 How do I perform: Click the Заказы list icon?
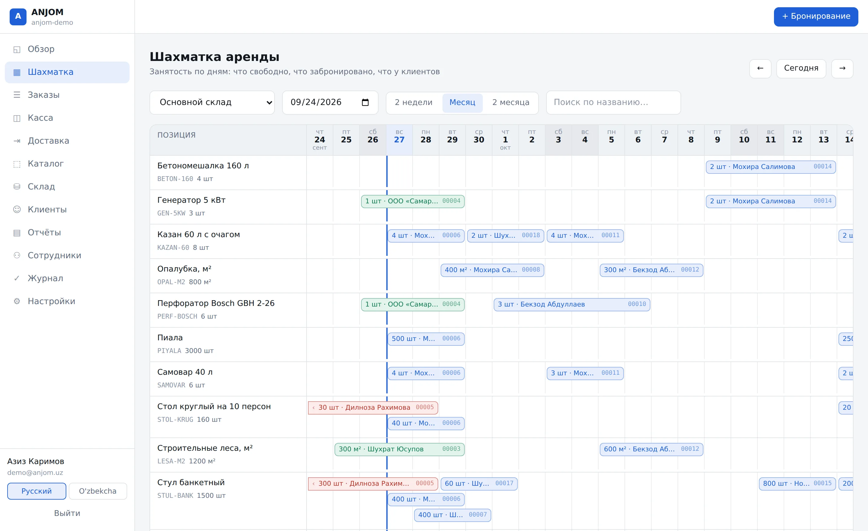(17, 95)
